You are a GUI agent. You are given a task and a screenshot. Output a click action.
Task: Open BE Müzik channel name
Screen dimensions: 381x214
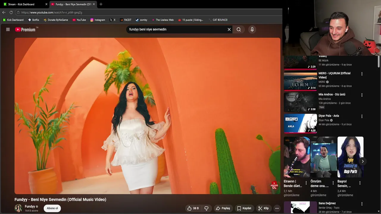click(x=324, y=61)
